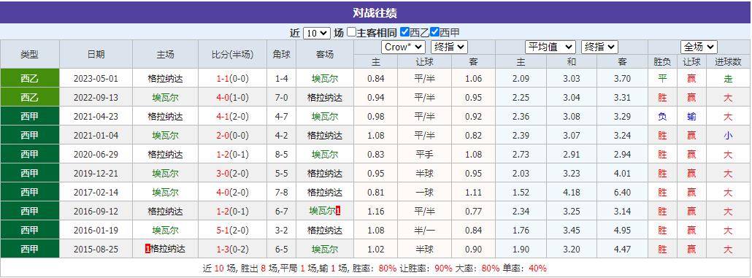Click the 单率 40% value in the summary line
The height and width of the screenshot is (278, 752).
(x=537, y=269)
